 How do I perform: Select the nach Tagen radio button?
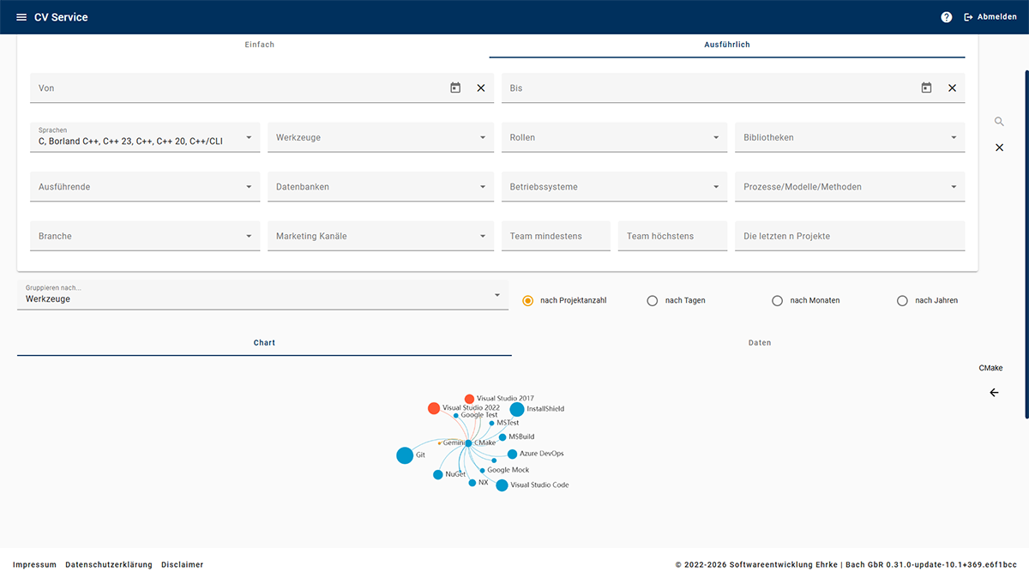coord(653,300)
